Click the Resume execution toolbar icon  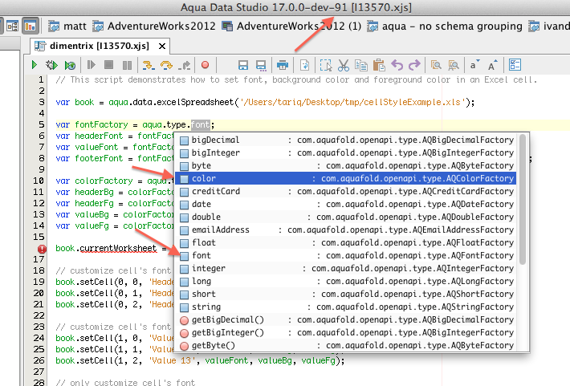(x=92, y=65)
